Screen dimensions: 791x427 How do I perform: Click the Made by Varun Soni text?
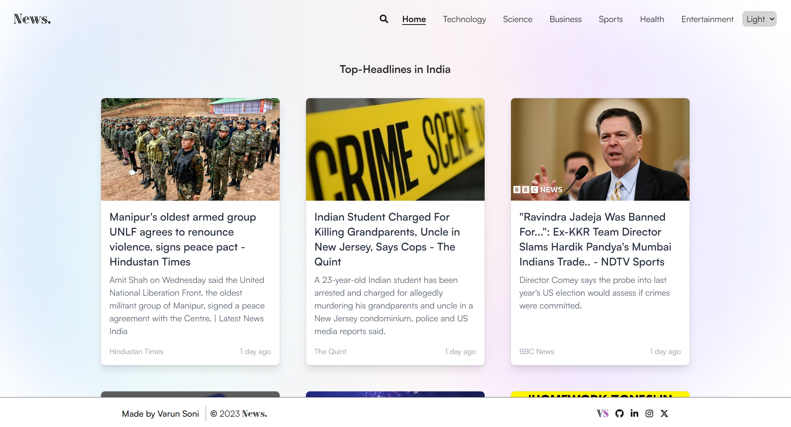click(x=160, y=414)
